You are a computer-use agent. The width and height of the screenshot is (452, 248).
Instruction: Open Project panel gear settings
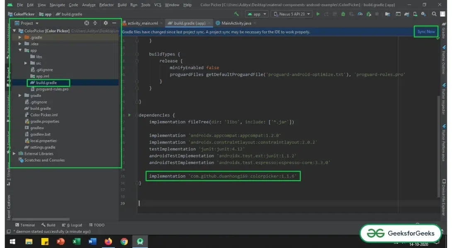click(105, 23)
